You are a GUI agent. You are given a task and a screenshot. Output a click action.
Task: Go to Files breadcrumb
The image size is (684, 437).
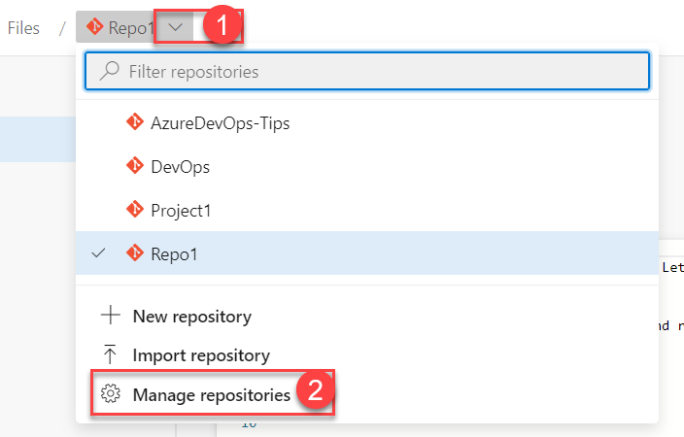(x=23, y=28)
